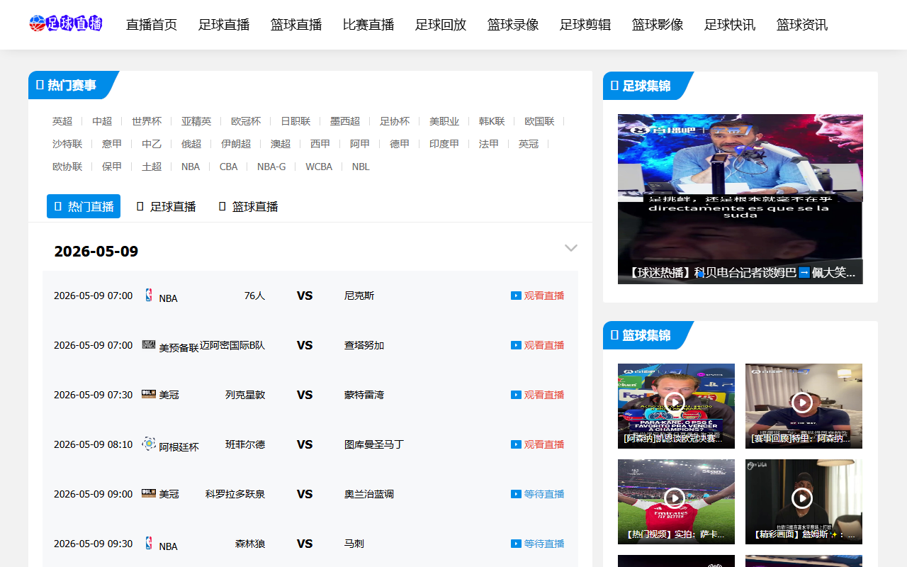Open the 世界杯 league link
Image resolution: width=907 pixels, height=567 pixels.
pos(147,121)
